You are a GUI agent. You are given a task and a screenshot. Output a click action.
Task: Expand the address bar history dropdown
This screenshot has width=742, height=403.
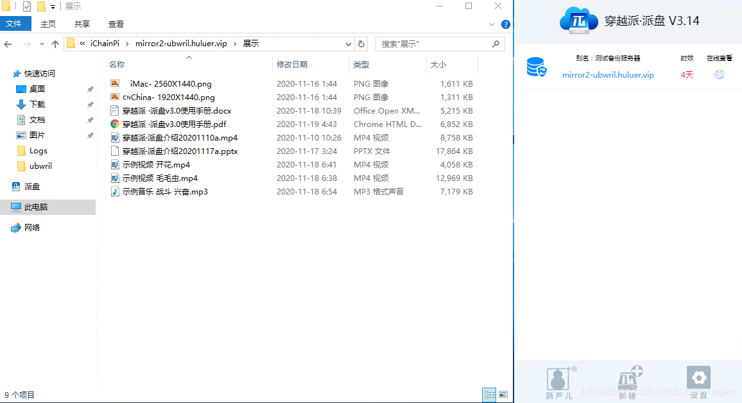pos(349,44)
